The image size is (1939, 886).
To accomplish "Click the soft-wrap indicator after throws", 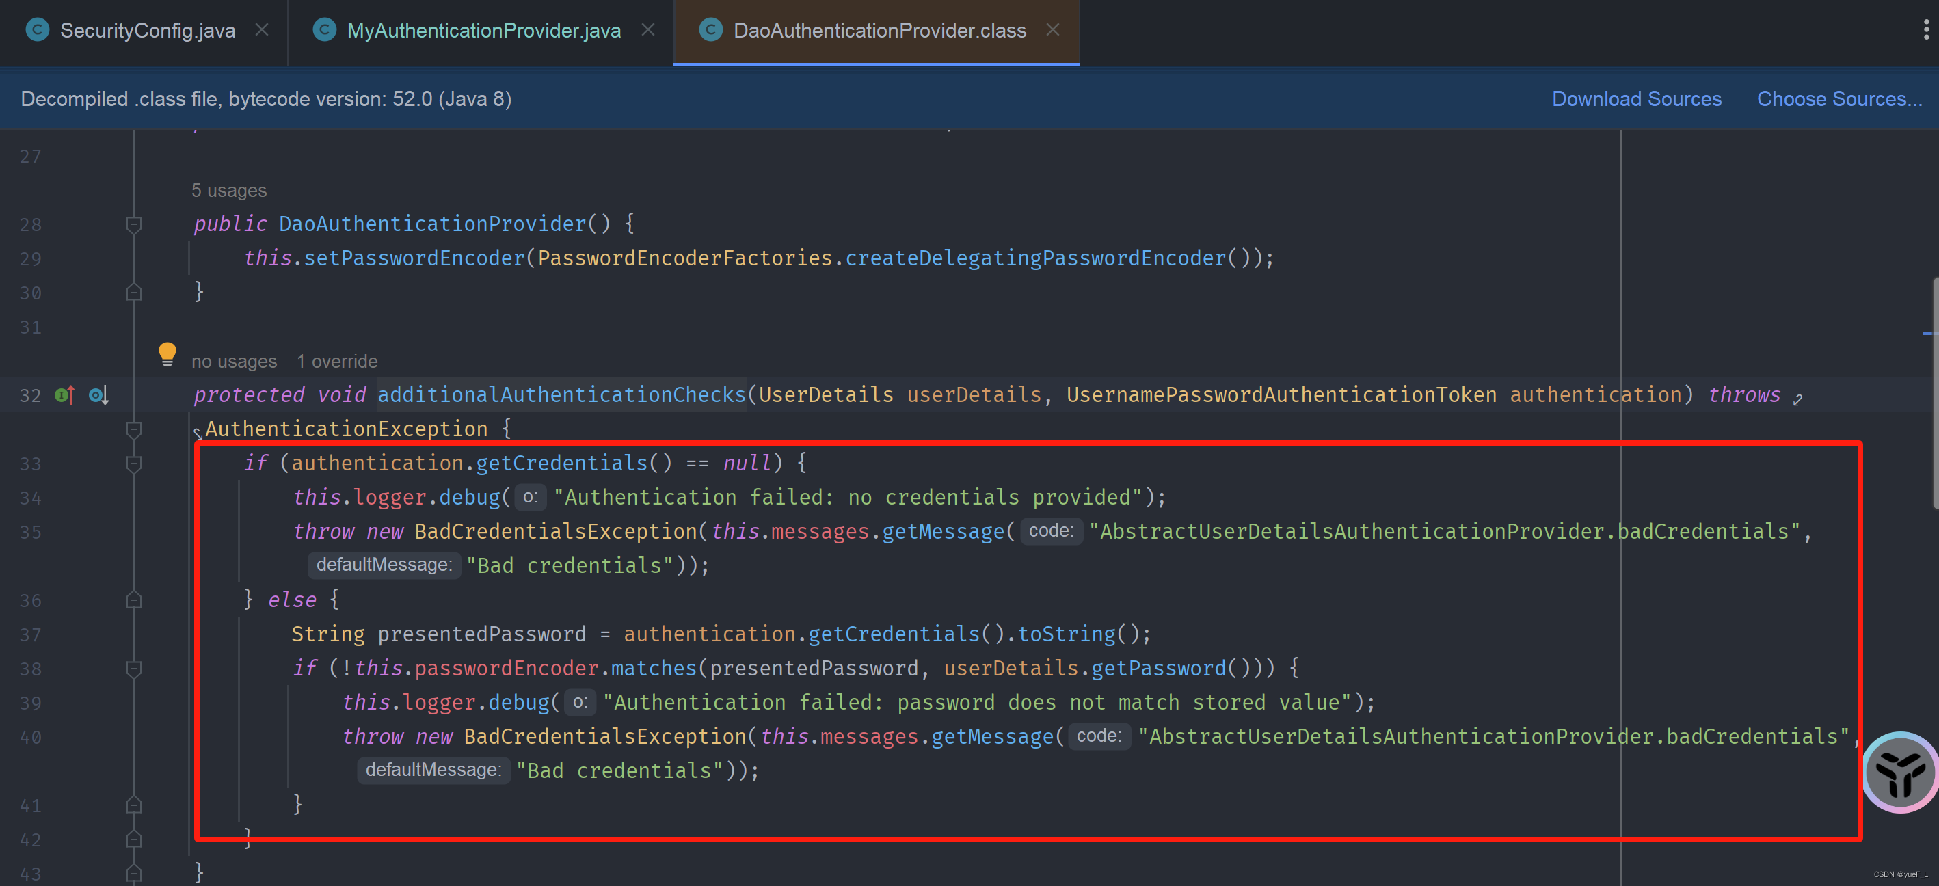I will (1797, 399).
